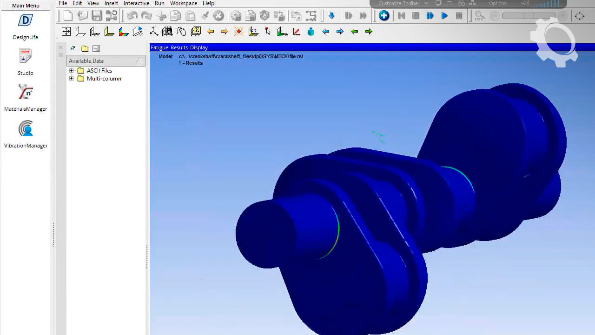Launch the MaterialsManager tool
This screenshot has width=595, height=335.
tap(26, 92)
